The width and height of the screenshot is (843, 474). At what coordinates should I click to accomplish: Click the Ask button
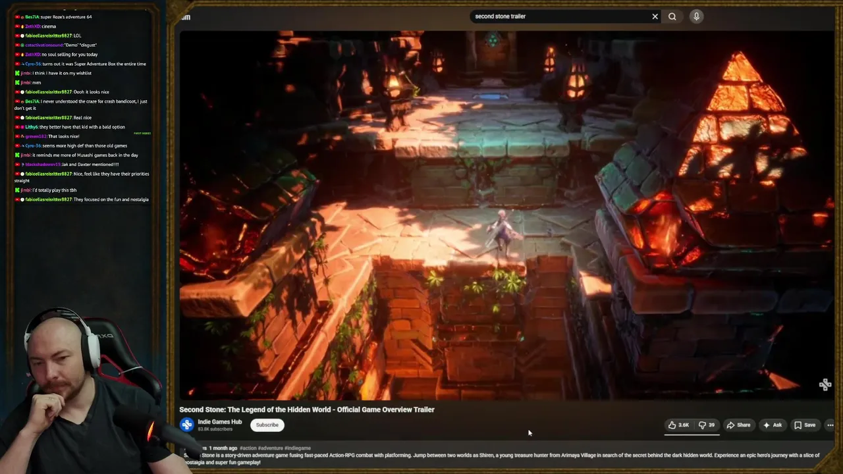(772, 425)
